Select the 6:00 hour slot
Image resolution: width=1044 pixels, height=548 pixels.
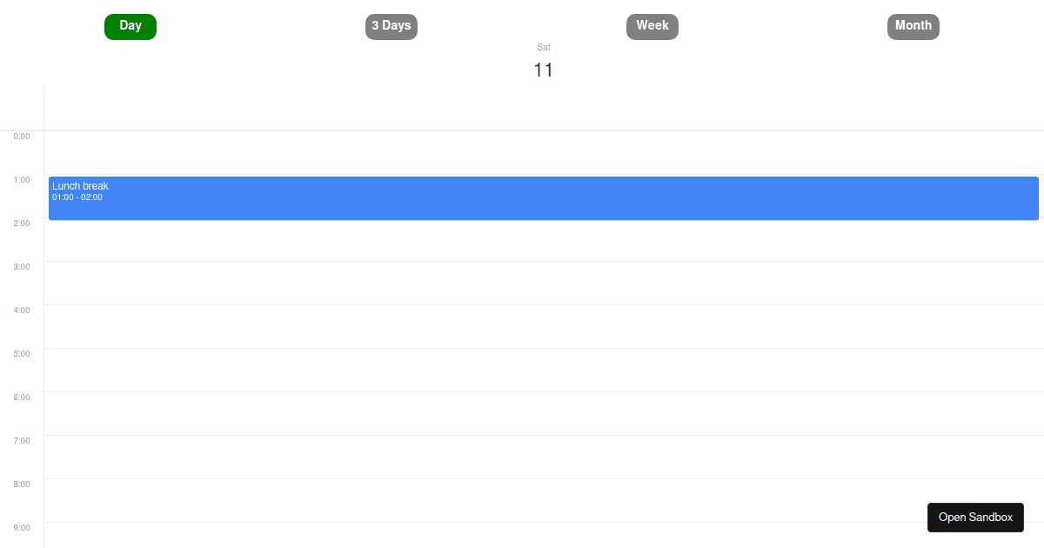click(544, 413)
